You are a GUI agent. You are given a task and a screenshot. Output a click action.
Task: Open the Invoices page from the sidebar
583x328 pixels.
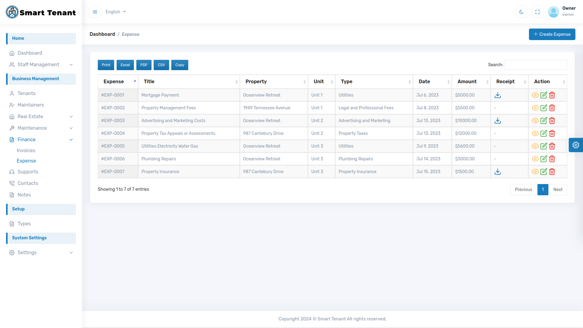click(26, 150)
